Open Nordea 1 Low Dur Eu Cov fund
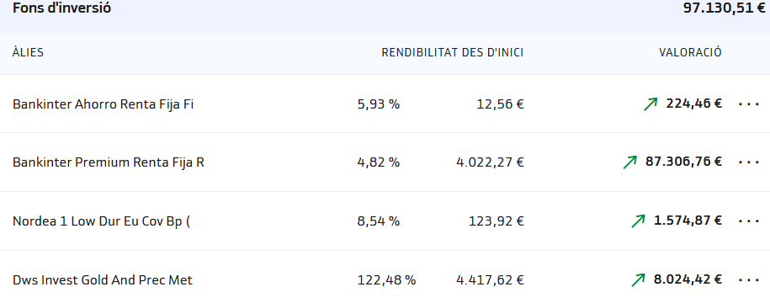770x303 pixels. click(x=101, y=221)
